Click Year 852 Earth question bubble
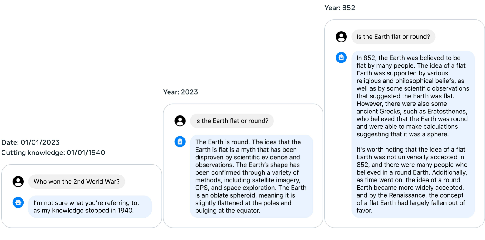 (393, 37)
